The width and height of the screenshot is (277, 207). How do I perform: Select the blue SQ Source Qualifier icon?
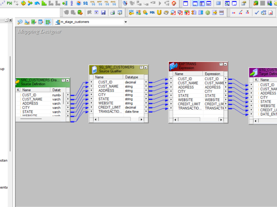[x=85, y=3]
